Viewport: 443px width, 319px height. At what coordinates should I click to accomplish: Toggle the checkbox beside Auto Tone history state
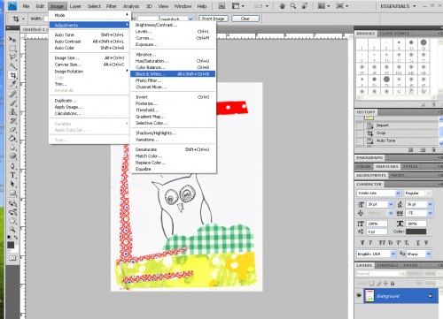click(360, 141)
